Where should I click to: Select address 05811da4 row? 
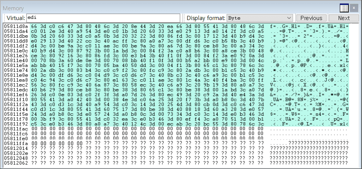click(16, 31)
